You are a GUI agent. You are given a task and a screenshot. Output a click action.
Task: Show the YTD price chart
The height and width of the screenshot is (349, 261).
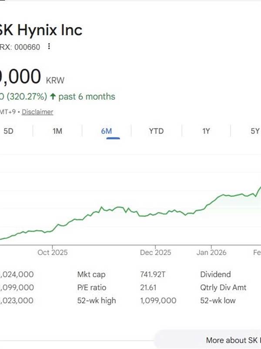pos(156,131)
